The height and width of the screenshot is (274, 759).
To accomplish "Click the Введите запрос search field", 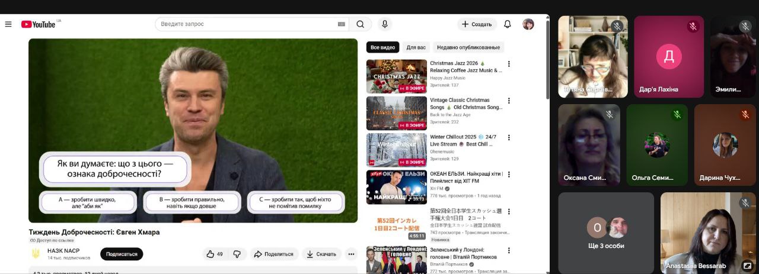I will tap(246, 24).
